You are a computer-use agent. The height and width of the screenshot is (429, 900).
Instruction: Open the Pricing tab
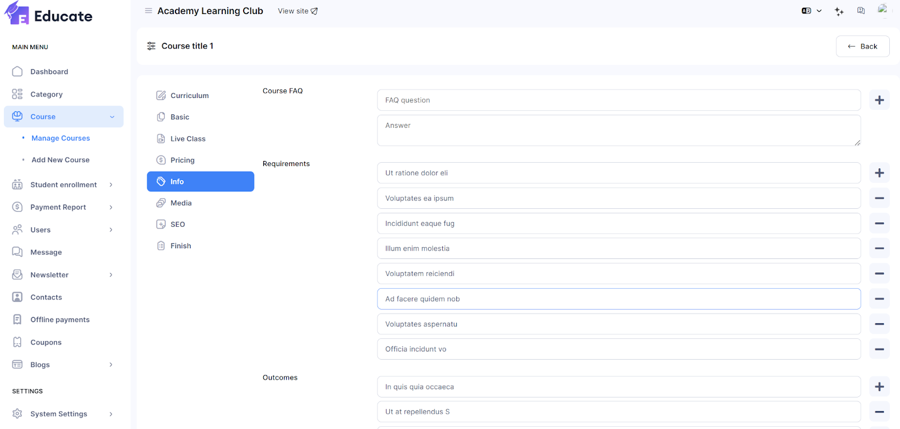pos(182,160)
